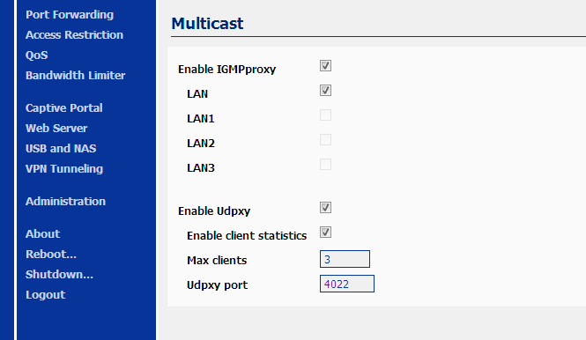Screen dimensions: 586x340
Task: Click the Shutdown... option
Action: pos(59,274)
